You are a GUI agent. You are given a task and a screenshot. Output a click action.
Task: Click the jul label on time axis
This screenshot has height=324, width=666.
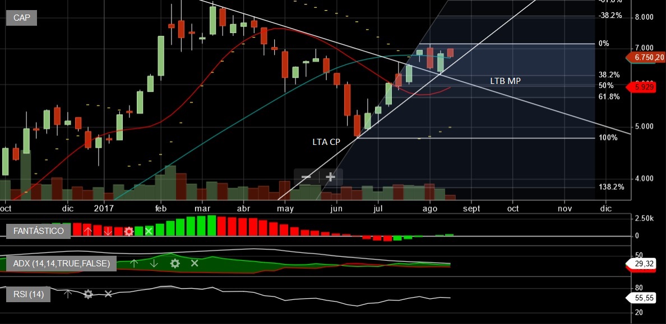pyautogui.click(x=378, y=208)
